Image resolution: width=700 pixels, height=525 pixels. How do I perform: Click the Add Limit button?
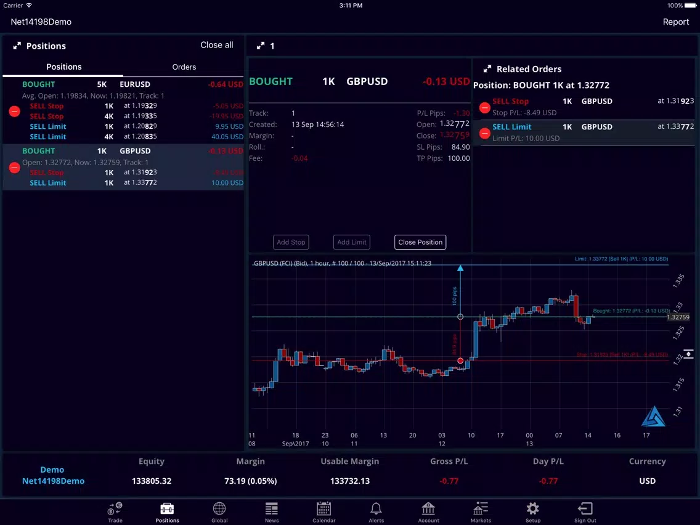[352, 242]
